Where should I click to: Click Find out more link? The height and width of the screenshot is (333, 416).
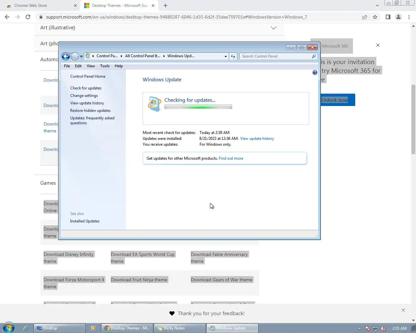[231, 158]
